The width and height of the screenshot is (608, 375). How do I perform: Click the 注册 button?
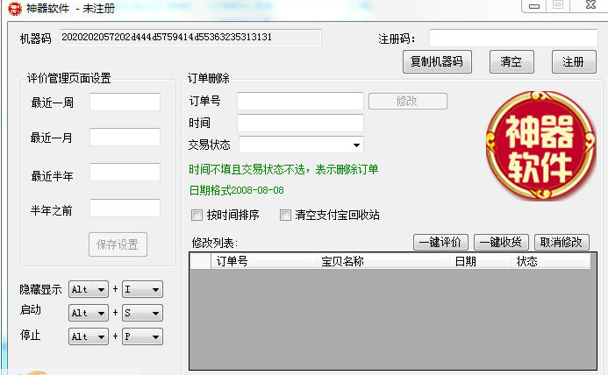pyautogui.click(x=574, y=61)
